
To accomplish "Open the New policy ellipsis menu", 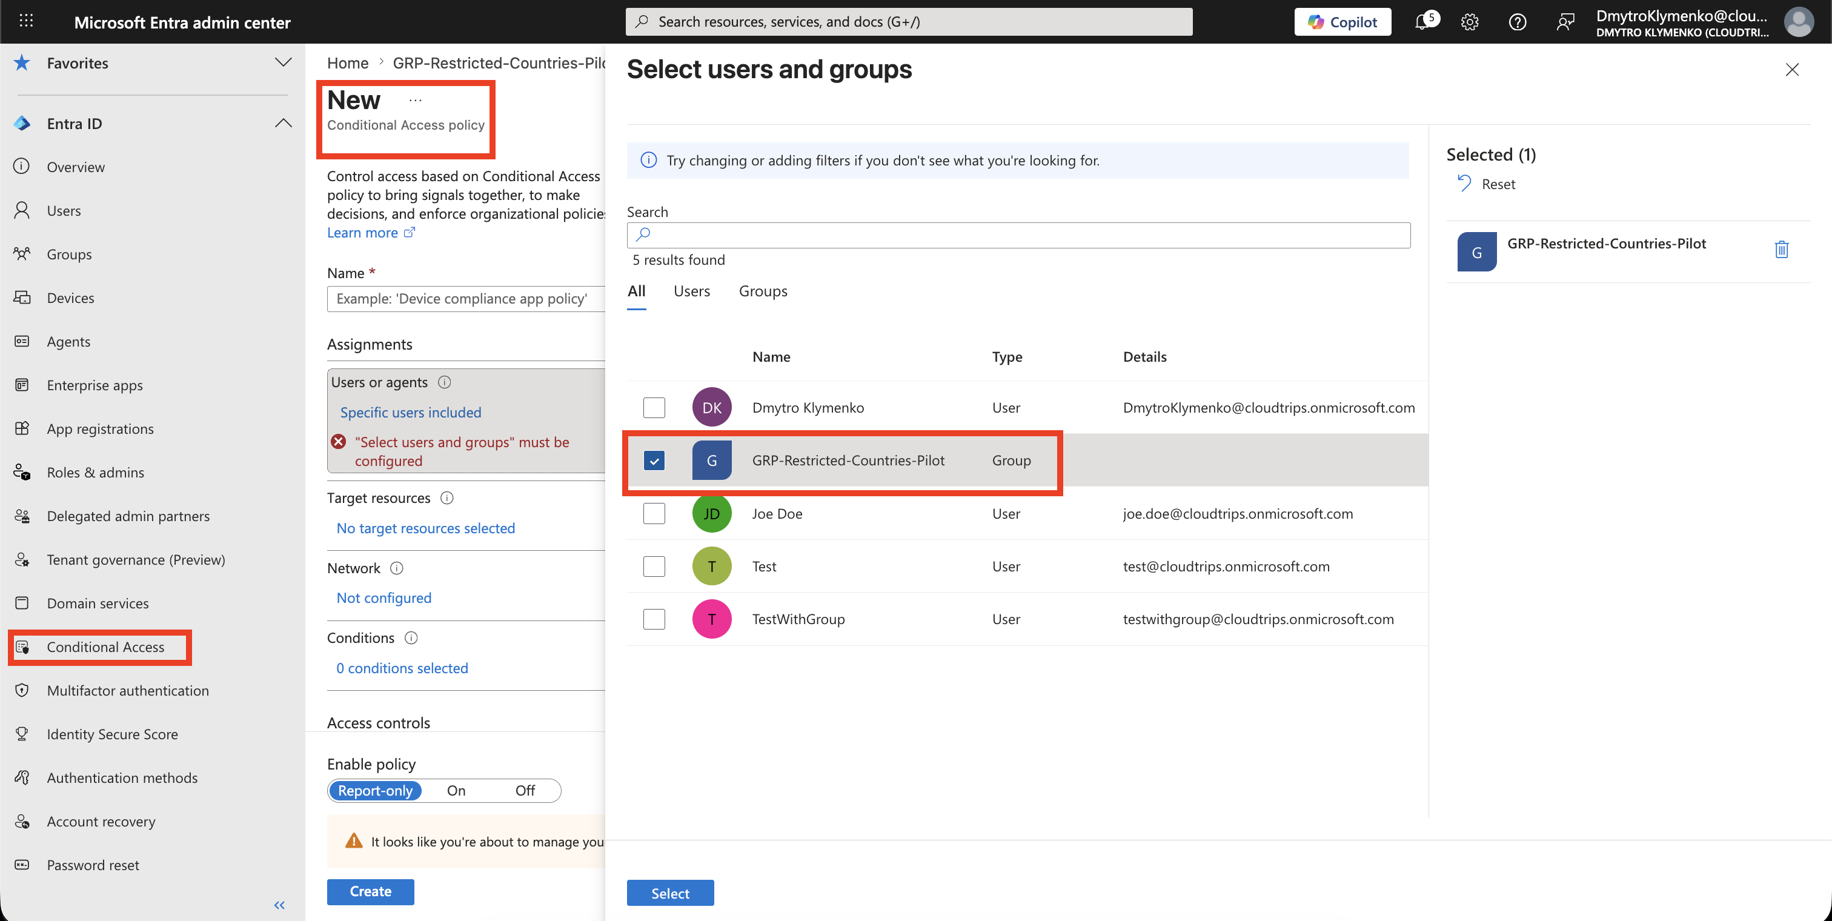I will (x=416, y=100).
